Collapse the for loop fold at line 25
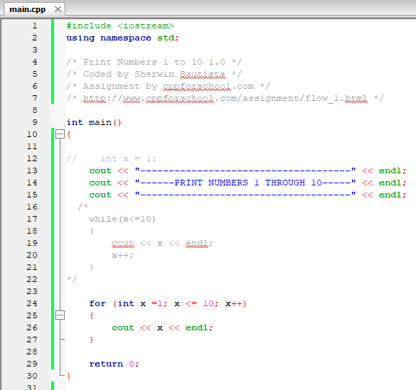The width and height of the screenshot is (416, 390). pyautogui.click(x=60, y=315)
